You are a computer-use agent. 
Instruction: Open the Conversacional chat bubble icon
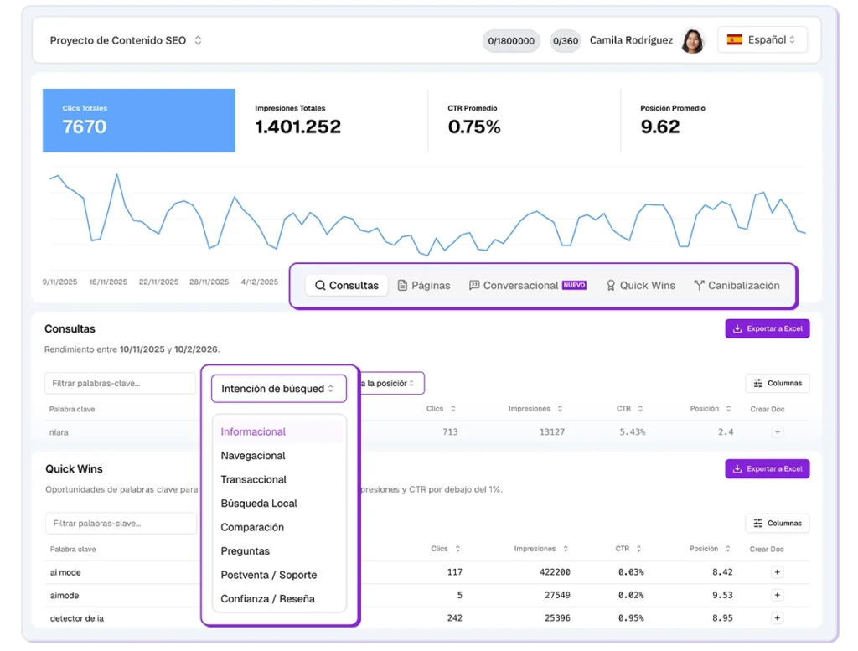pyautogui.click(x=475, y=285)
